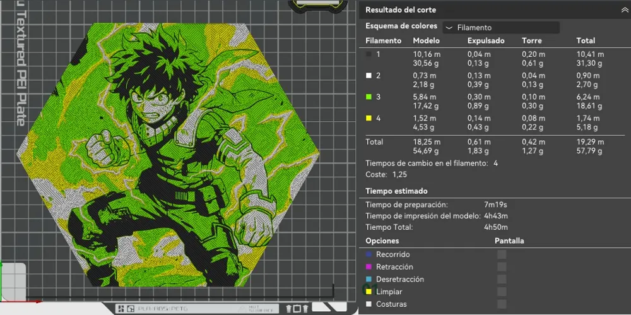Image resolution: width=631 pixels, height=315 pixels.
Task: Click the Total column header
Action: tap(586, 40)
